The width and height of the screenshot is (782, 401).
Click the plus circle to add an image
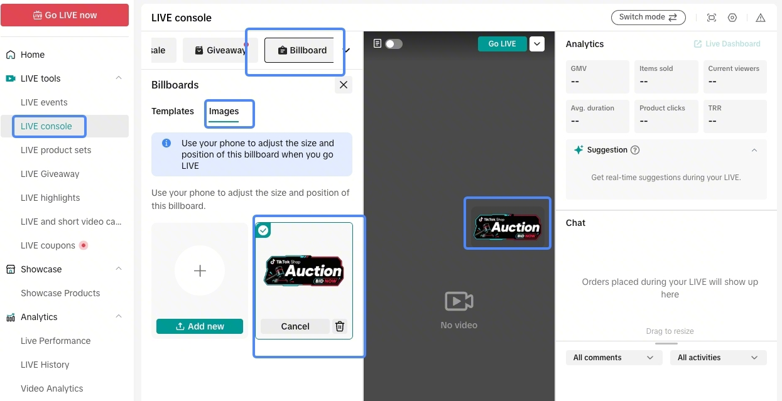pyautogui.click(x=200, y=270)
